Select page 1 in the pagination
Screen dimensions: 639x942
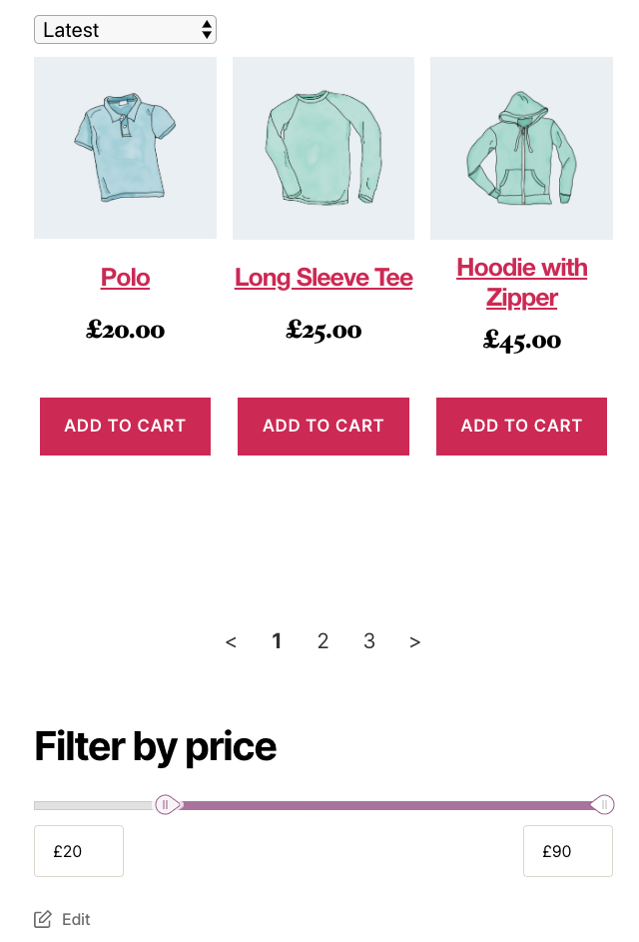(x=277, y=640)
